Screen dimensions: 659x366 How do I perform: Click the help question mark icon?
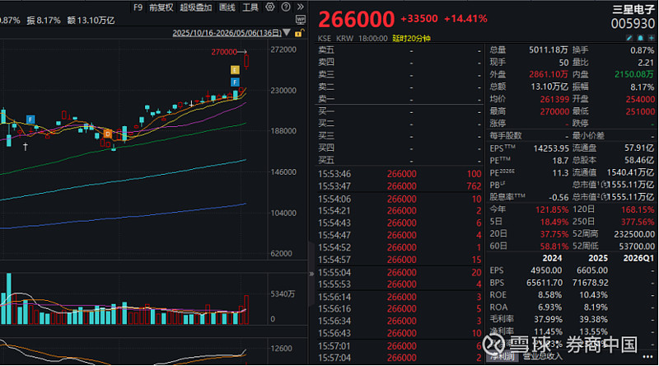(x=286, y=7)
